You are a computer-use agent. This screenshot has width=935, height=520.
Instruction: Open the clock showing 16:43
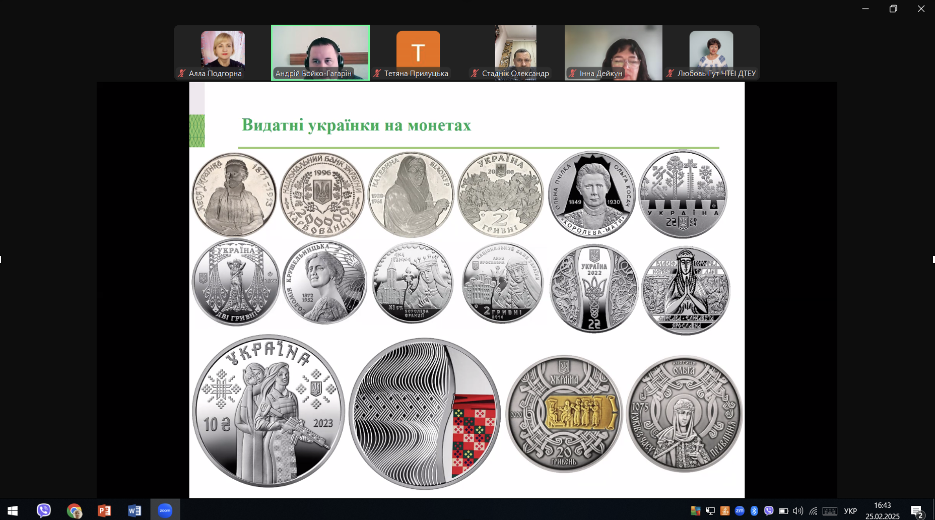(883, 510)
